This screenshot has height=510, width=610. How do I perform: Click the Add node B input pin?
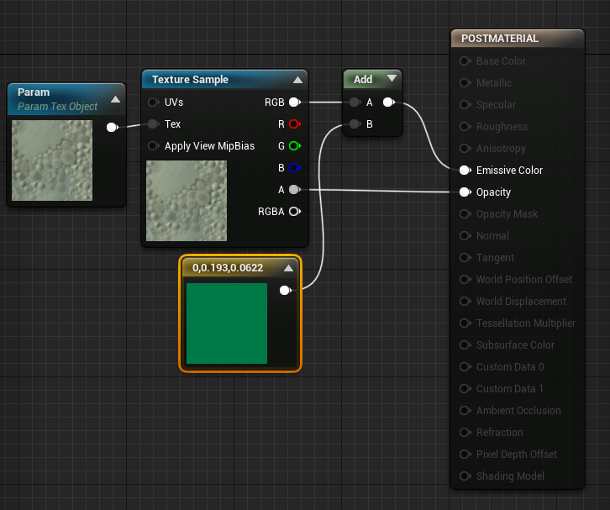point(355,124)
